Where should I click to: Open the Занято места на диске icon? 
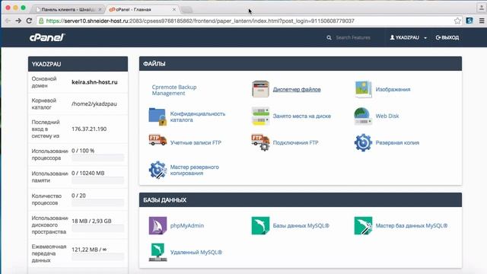point(260,116)
